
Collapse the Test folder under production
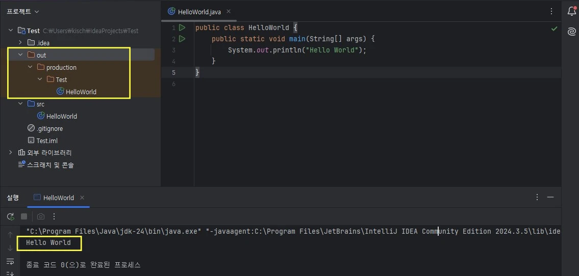(40, 79)
